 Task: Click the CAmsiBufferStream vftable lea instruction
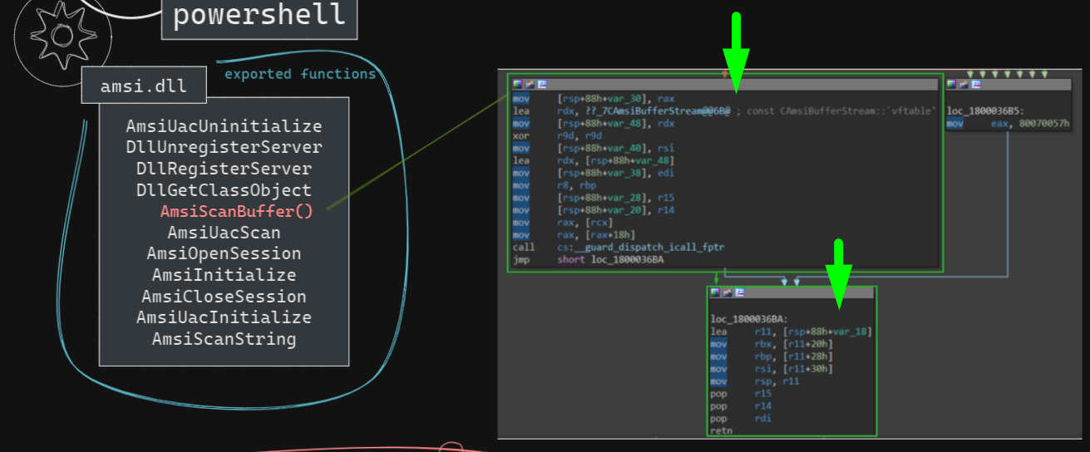724,111
